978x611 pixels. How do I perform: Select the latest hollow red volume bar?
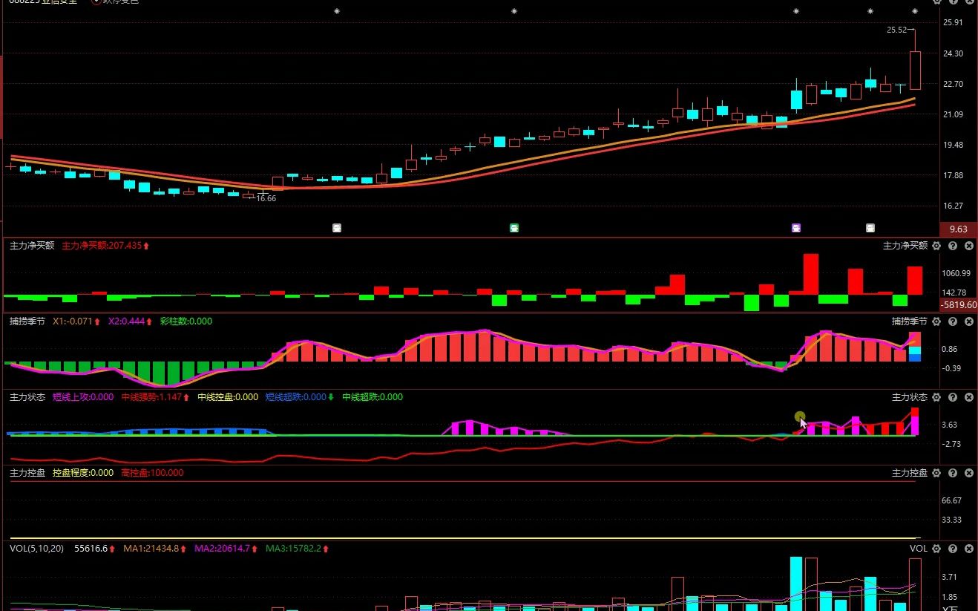coord(915,584)
